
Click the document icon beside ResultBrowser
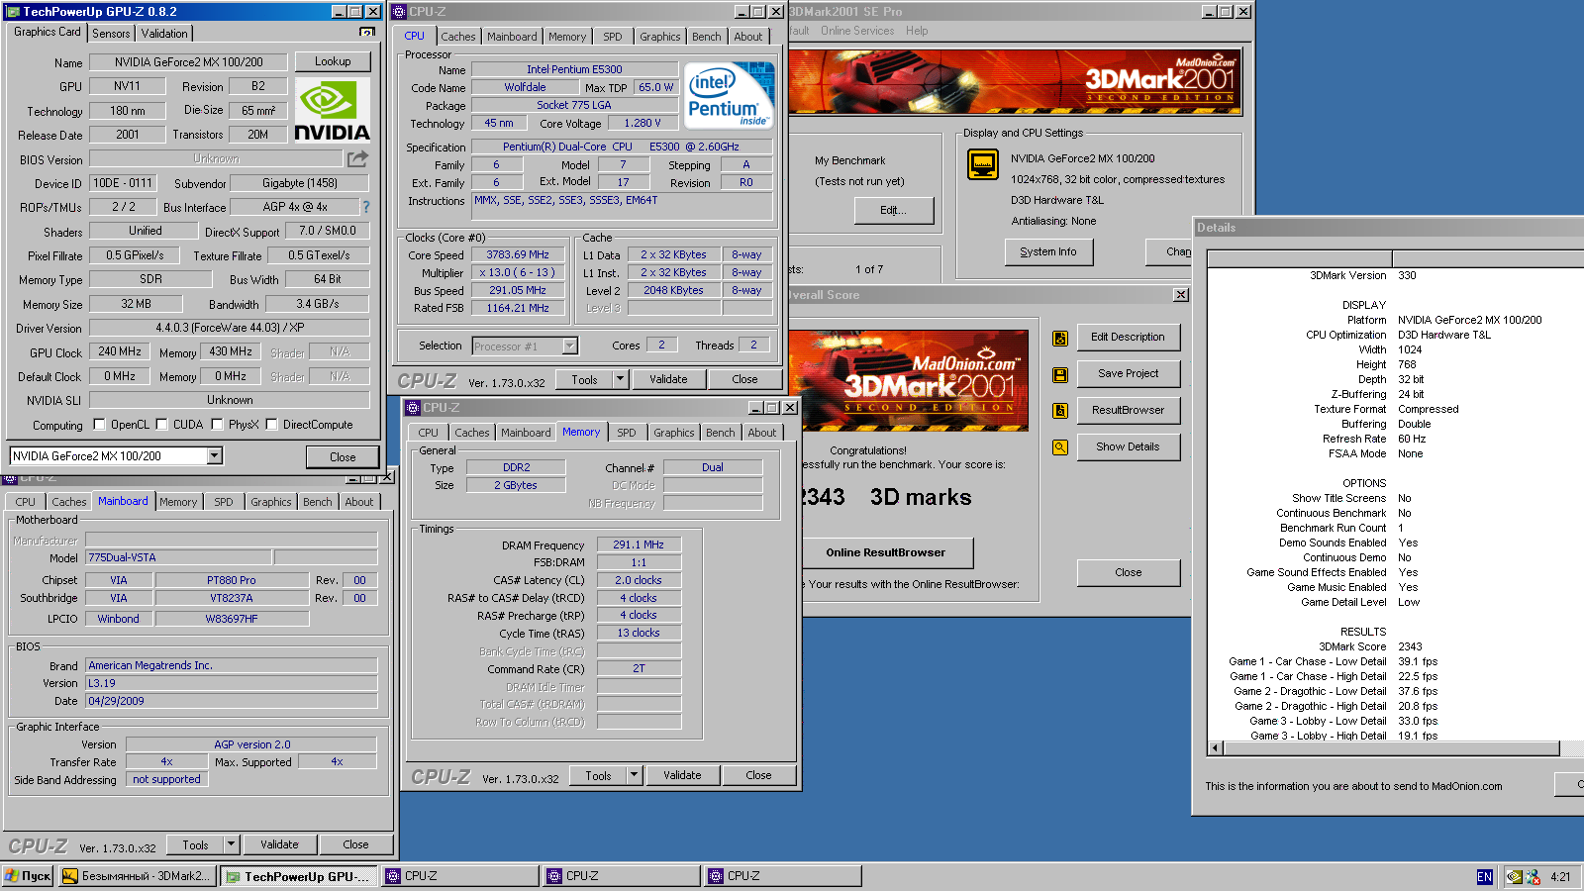pyautogui.click(x=1060, y=411)
